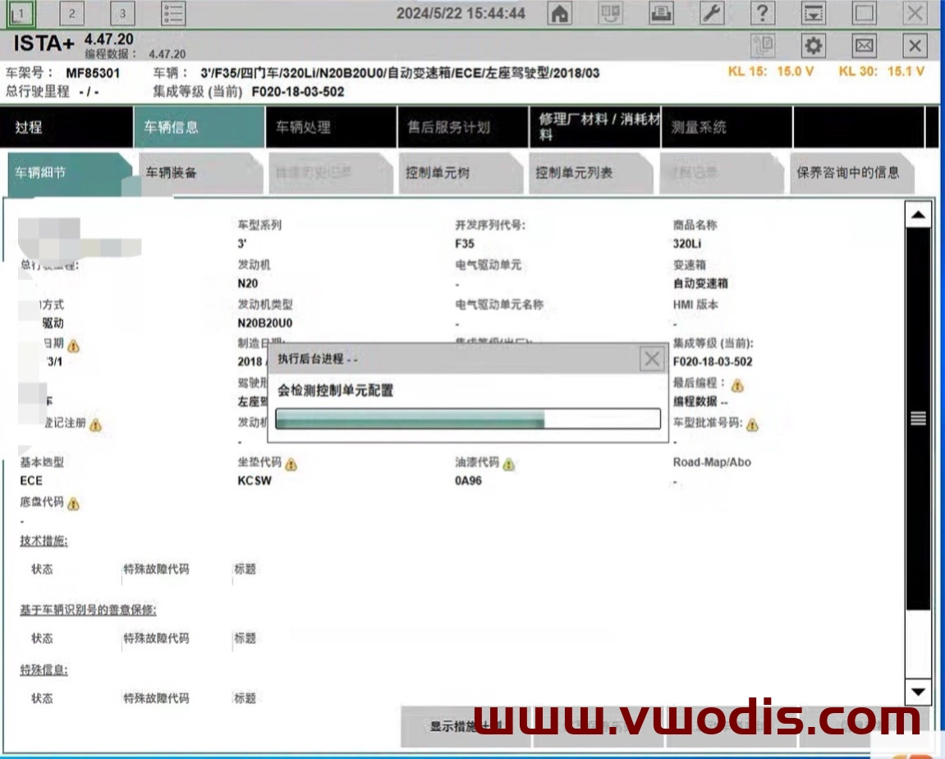The width and height of the screenshot is (945, 759).
Task: Click the F020-18-03-502 value in details
Action: pyautogui.click(x=713, y=362)
